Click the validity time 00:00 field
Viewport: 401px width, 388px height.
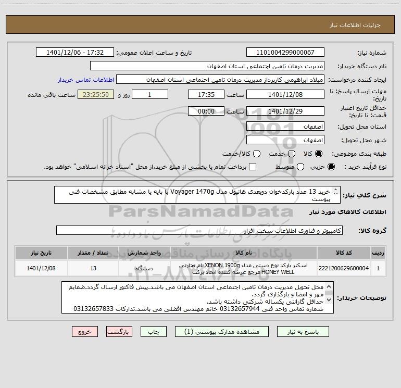pyautogui.click(x=206, y=111)
